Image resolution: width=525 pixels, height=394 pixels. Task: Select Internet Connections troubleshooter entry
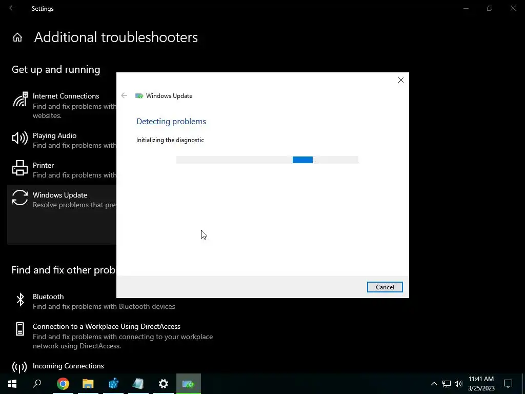[62, 106]
